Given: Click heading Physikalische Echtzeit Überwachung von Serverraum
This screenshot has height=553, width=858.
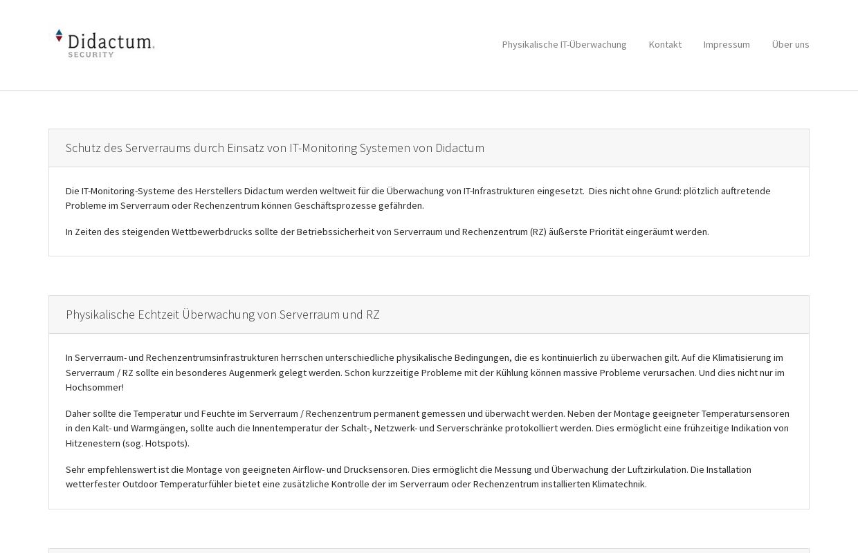Looking at the screenshot, I should coord(223,315).
